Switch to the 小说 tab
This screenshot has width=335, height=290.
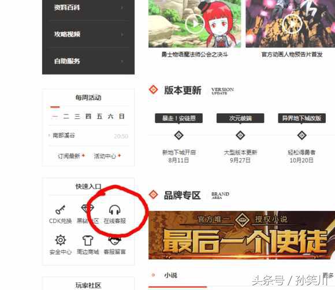(171, 275)
